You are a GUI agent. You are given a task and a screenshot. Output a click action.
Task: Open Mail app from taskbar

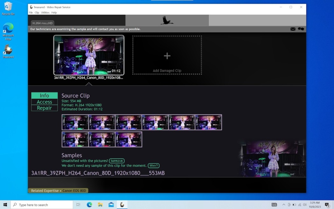click(111, 205)
